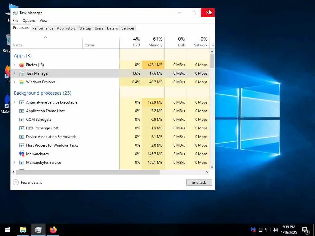The image size is (315, 236).
Task: Click the vertical scrollbar thumb
Action: (x=212, y=61)
